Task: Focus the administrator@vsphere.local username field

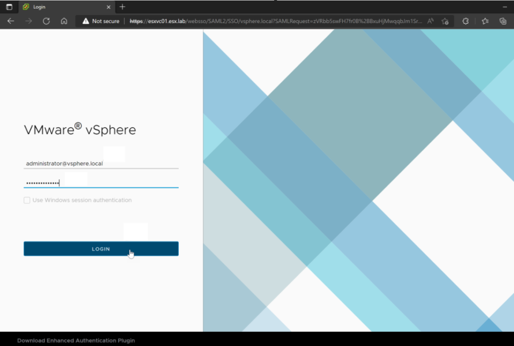Action: (x=100, y=164)
